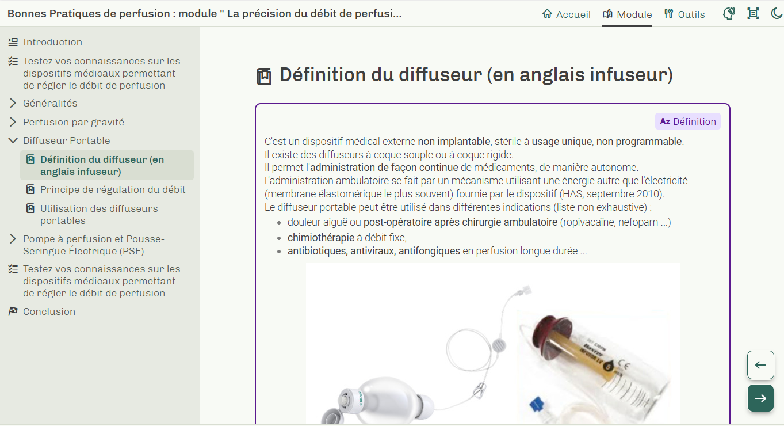784x426 pixels.
Task: Collapse the Diffuseur Portable section
Action: click(x=59, y=140)
